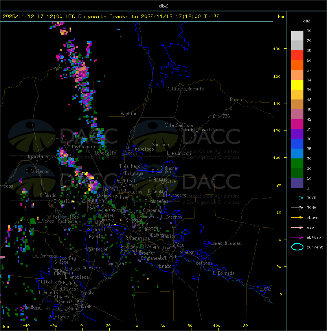Viewport: 327px width, 331px height.
Task: Click the 'Clla.del_Rosario' place label
Action: pyautogui.click(x=185, y=89)
